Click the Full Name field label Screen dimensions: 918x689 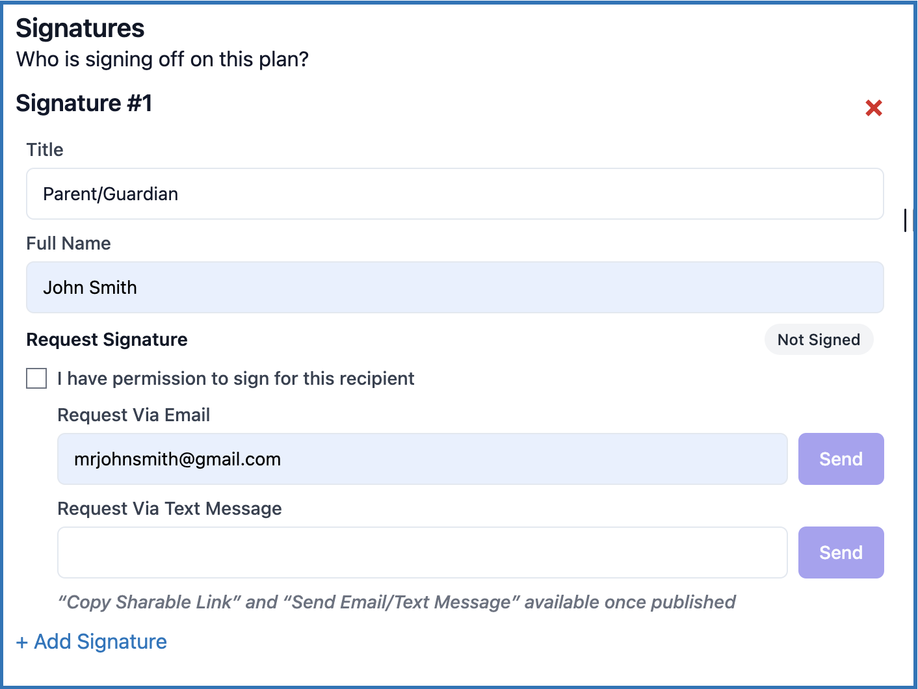pos(68,243)
